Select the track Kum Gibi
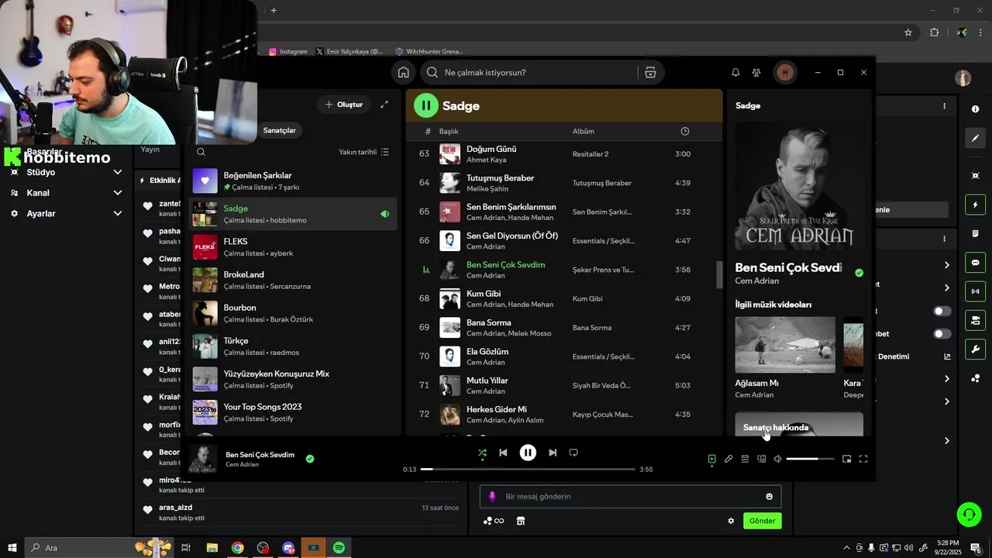This screenshot has width=992, height=558. point(485,294)
